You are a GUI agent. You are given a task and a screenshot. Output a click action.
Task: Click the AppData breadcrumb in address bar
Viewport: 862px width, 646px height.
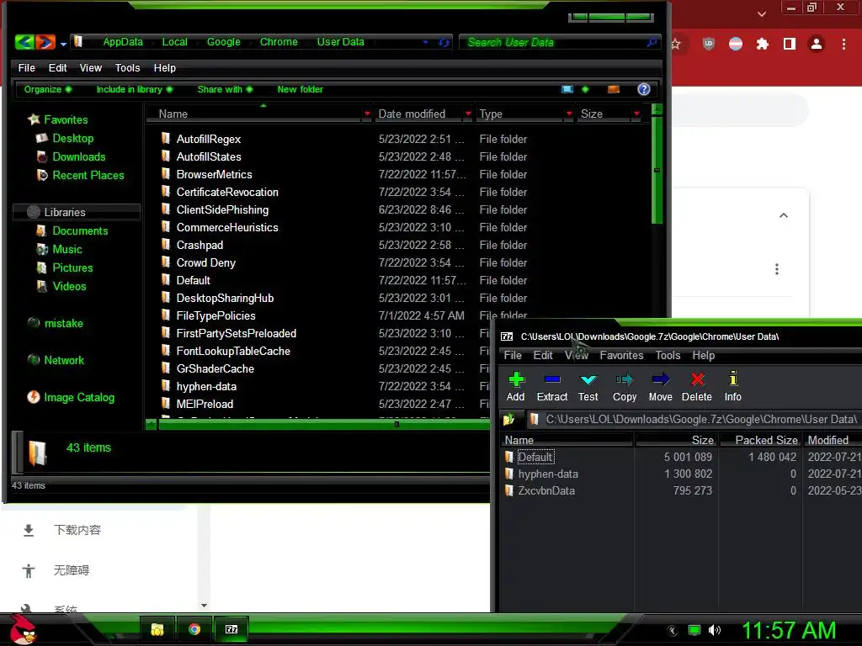pyautogui.click(x=123, y=42)
